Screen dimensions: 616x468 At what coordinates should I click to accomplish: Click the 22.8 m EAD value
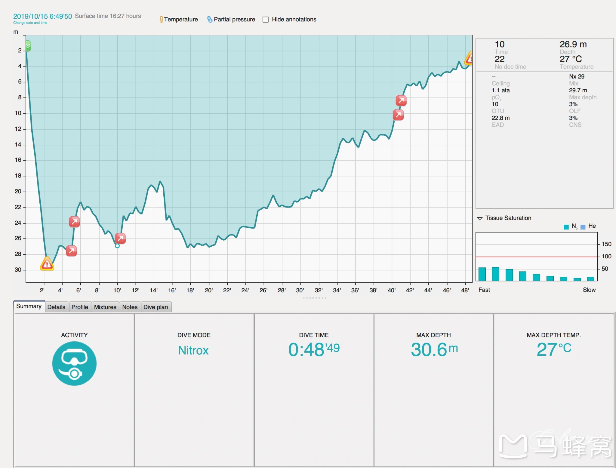pyautogui.click(x=501, y=118)
